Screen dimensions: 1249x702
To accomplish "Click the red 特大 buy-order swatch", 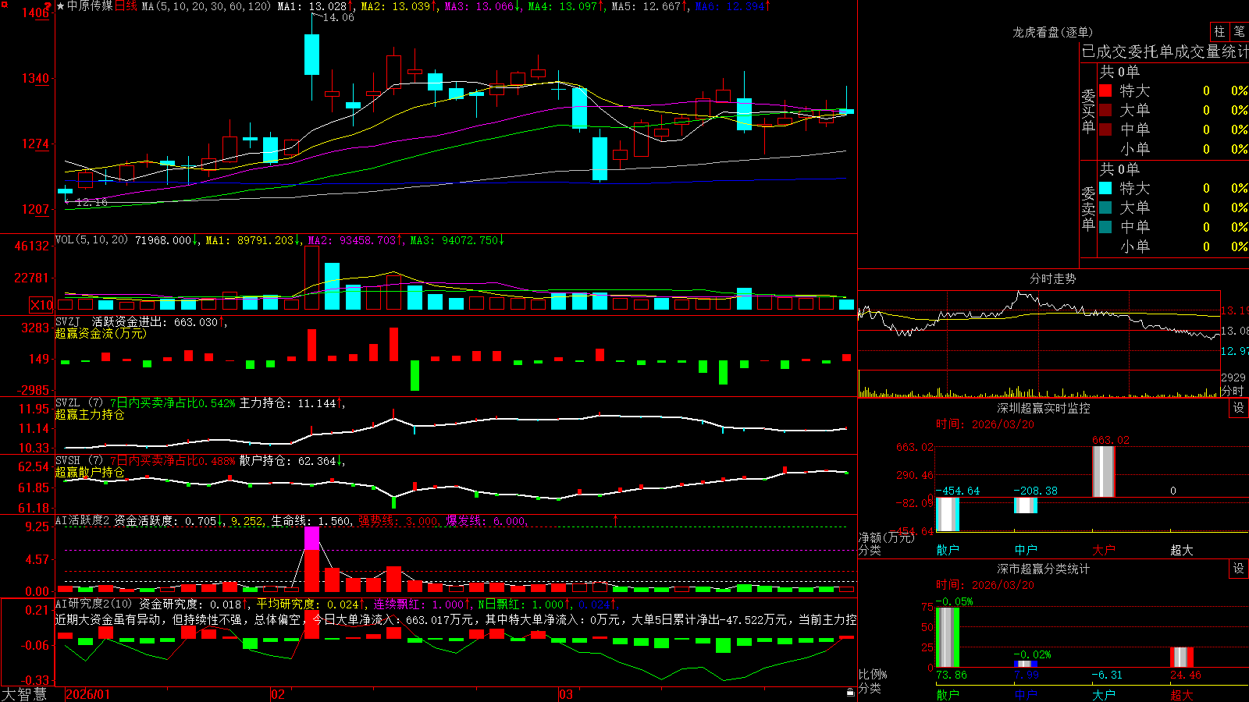I will tap(1105, 90).
